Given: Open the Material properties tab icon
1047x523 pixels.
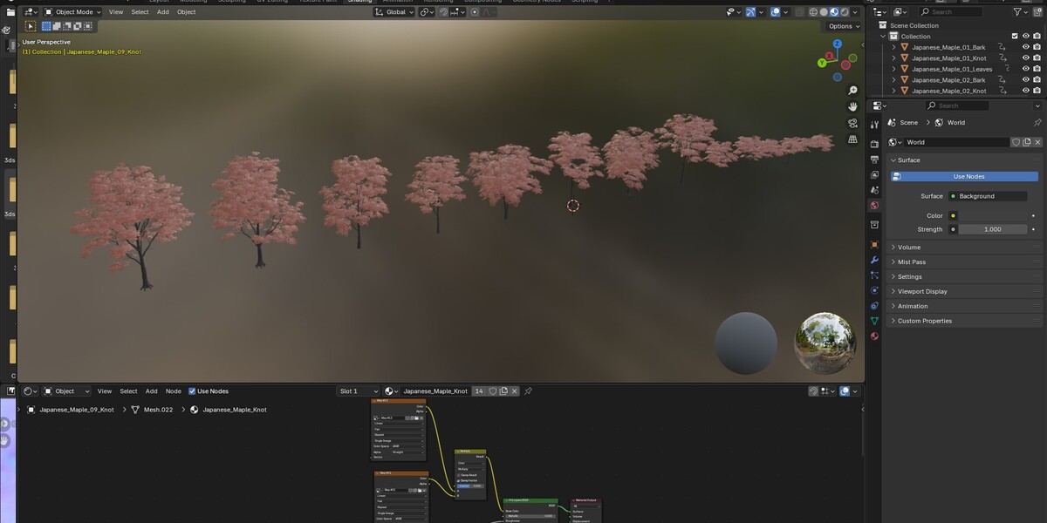Looking at the screenshot, I should click(x=874, y=336).
